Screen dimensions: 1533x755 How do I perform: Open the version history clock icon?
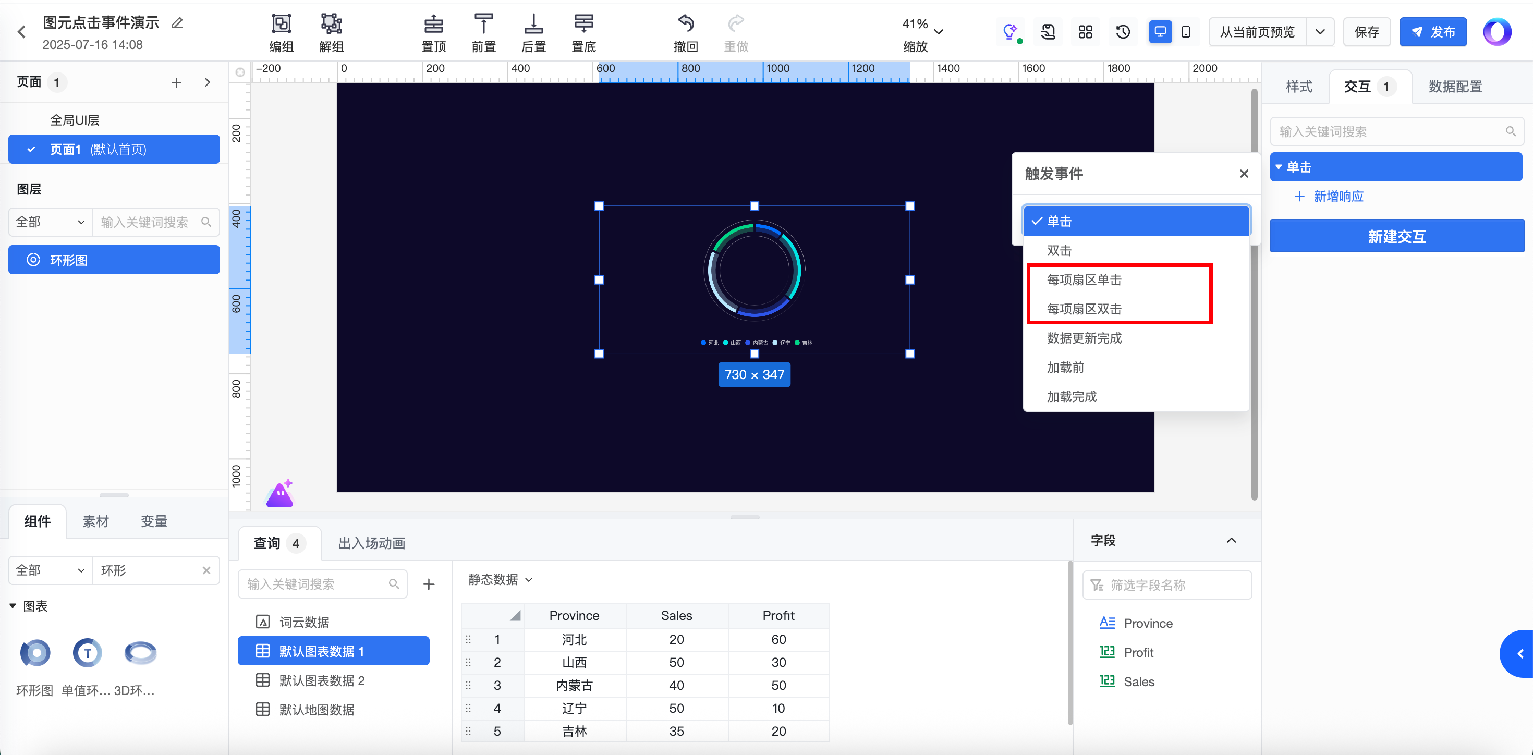(x=1122, y=32)
